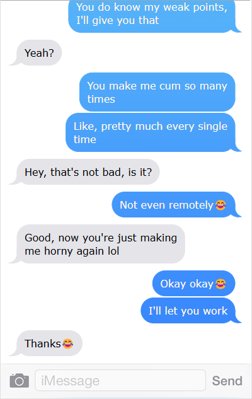
Task: Click the "Not even remotely" text
Action: click(x=166, y=205)
